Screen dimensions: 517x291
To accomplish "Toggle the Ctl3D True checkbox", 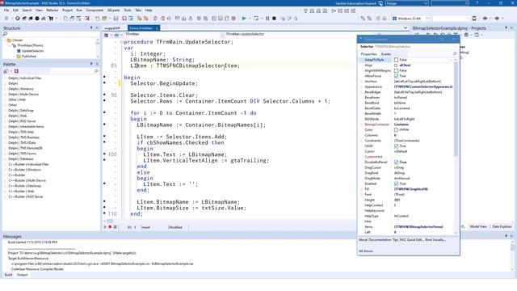I will 396,145.
